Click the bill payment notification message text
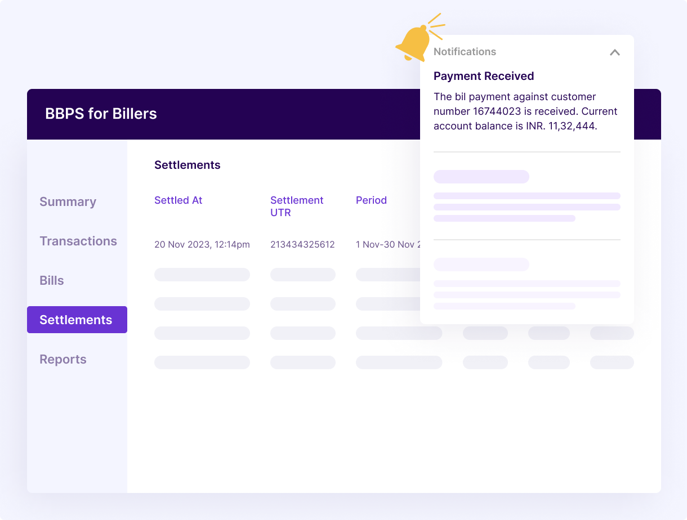The width and height of the screenshot is (687, 520). [x=525, y=111]
